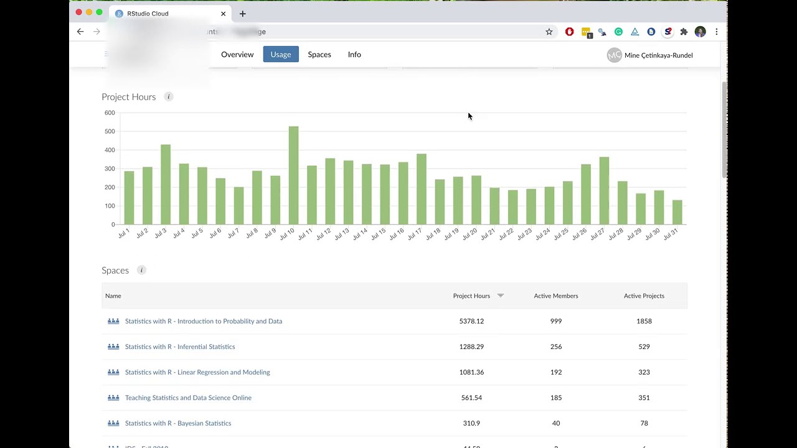
Task: Open the green Grammarly extension icon
Action: pyautogui.click(x=618, y=32)
